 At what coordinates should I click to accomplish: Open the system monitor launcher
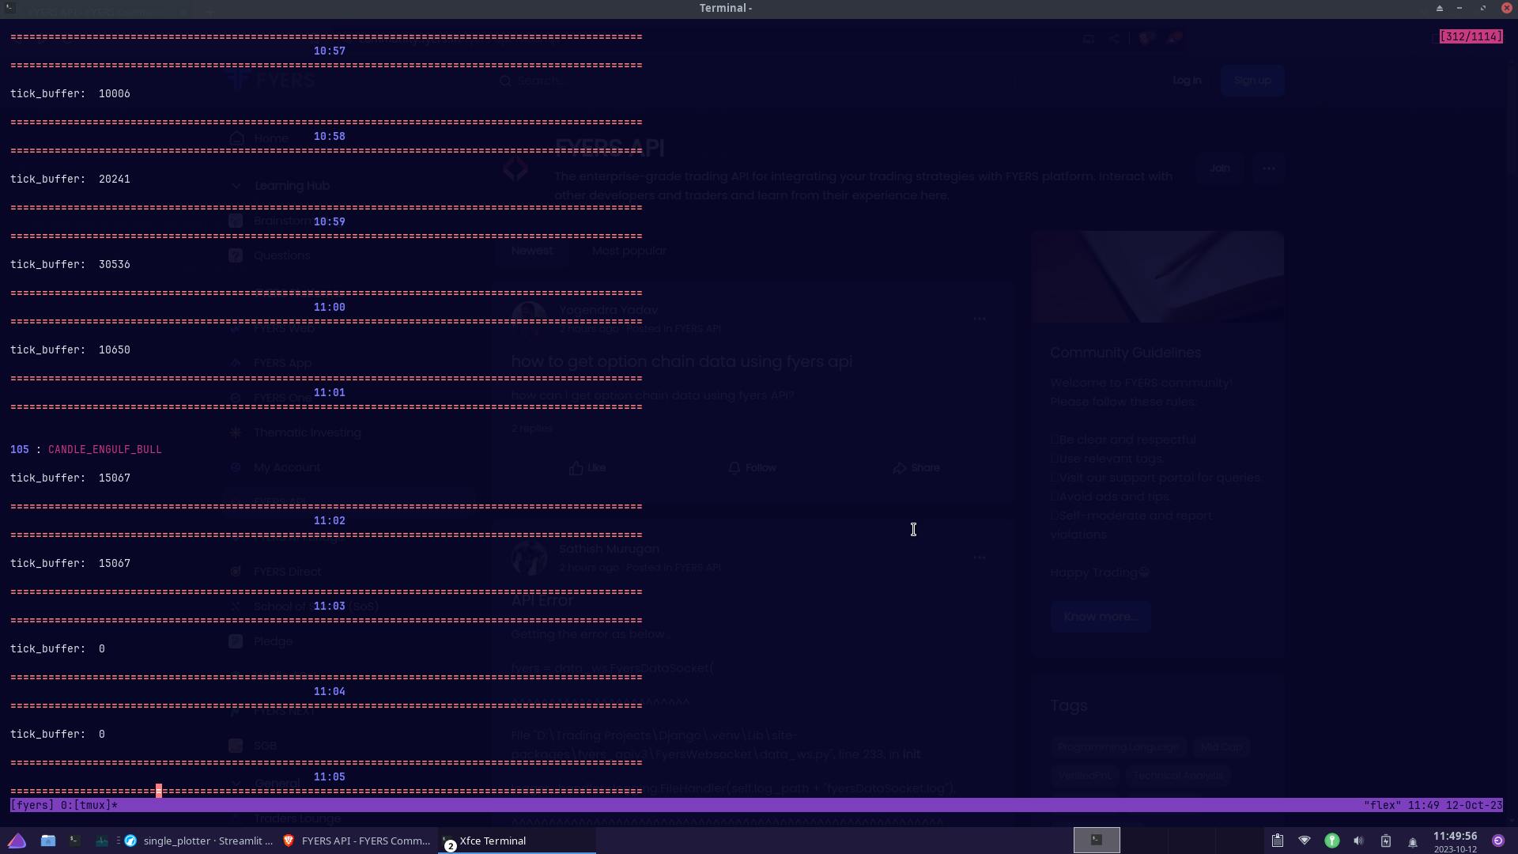click(x=102, y=841)
